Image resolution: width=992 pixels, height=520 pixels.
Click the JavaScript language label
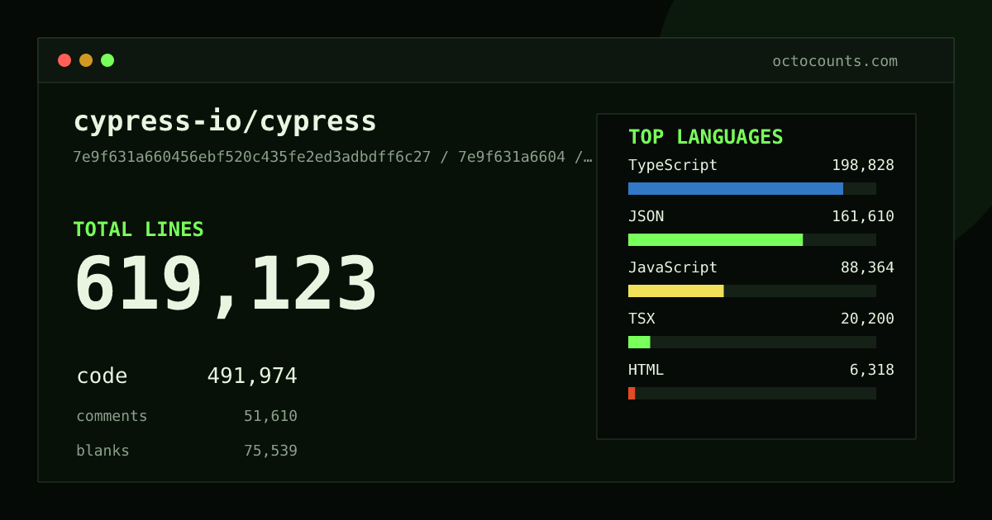[x=673, y=267]
